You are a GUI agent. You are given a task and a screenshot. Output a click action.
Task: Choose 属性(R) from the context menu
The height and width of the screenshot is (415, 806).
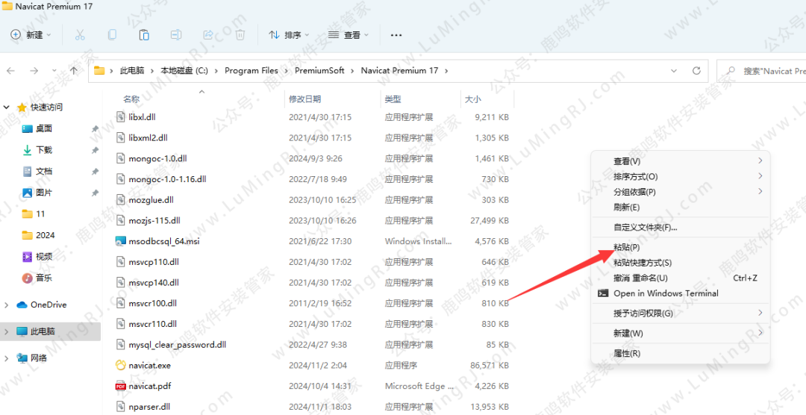(x=626, y=353)
